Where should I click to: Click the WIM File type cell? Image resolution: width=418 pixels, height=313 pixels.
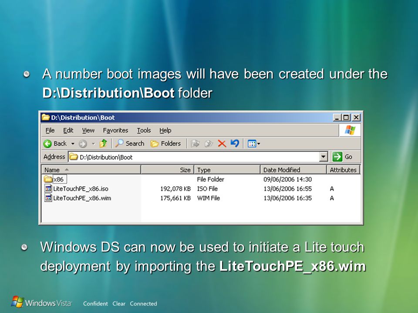pyautogui.click(x=209, y=198)
